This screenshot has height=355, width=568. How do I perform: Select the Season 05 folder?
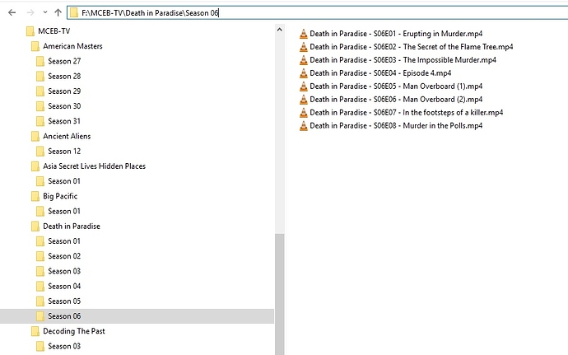tap(64, 301)
